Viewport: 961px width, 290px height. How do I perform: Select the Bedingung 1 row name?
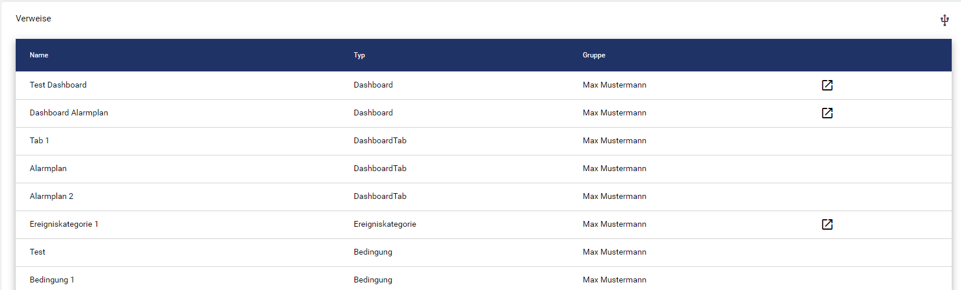point(52,280)
